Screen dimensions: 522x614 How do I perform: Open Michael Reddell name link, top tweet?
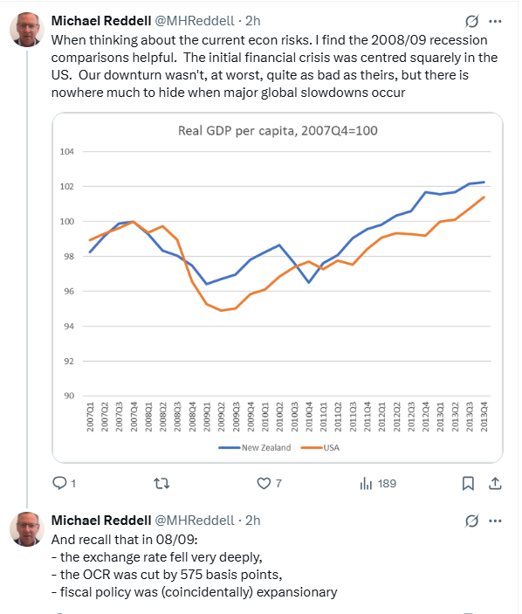(101, 21)
